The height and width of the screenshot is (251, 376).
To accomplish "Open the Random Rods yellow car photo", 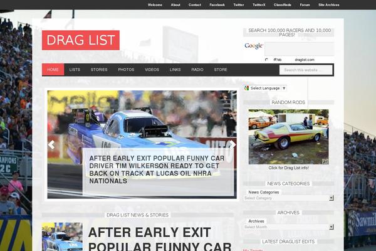I will 288,137.
